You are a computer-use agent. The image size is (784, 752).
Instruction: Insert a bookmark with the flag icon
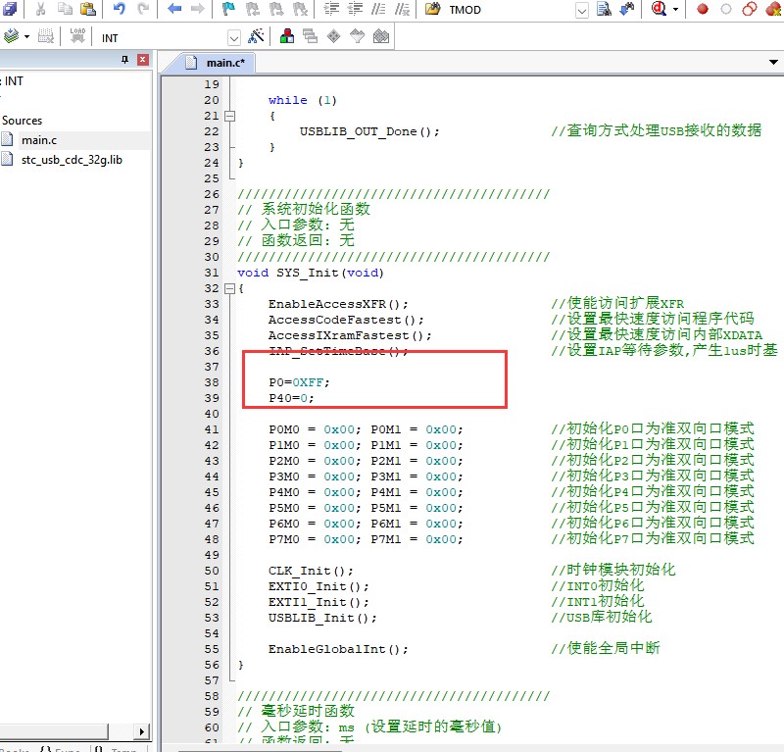[229, 9]
